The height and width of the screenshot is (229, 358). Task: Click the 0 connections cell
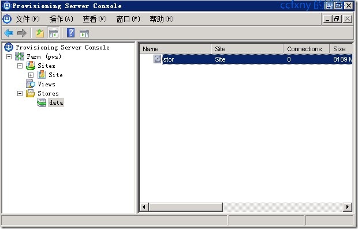tap(289, 59)
